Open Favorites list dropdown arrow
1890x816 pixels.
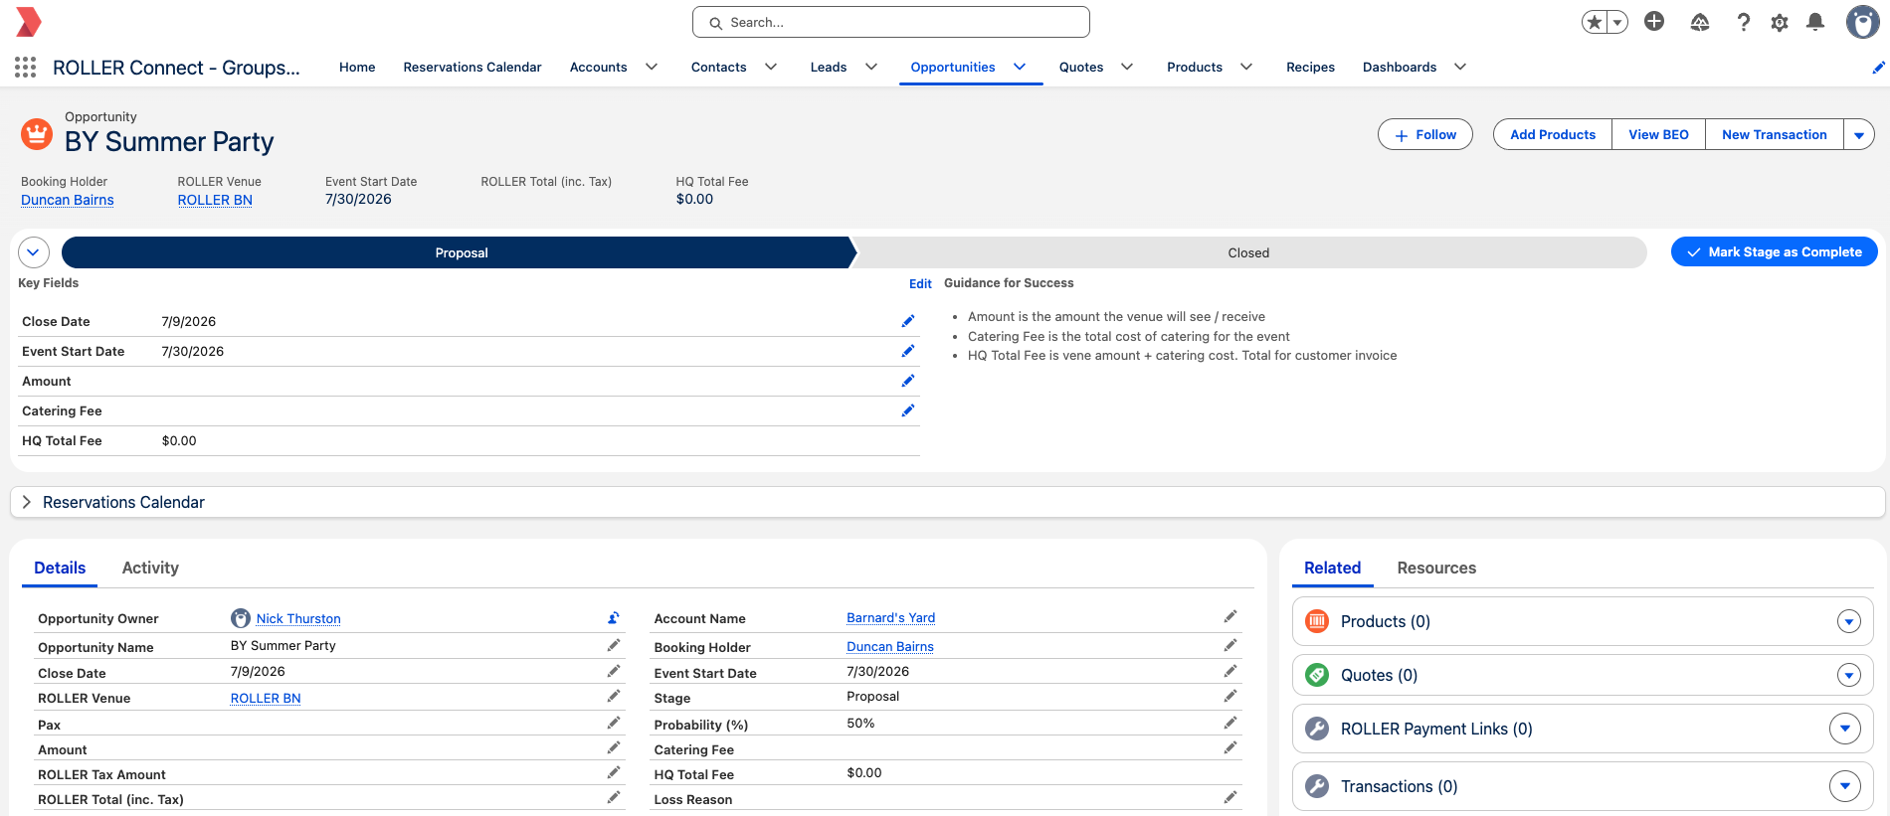1617,22
